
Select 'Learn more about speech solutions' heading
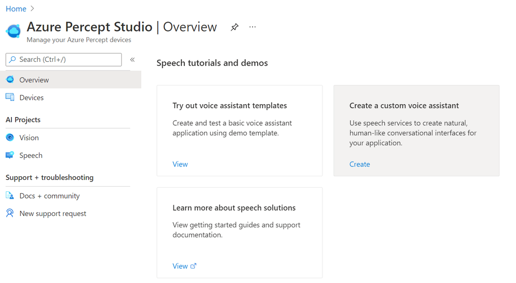tap(234, 208)
